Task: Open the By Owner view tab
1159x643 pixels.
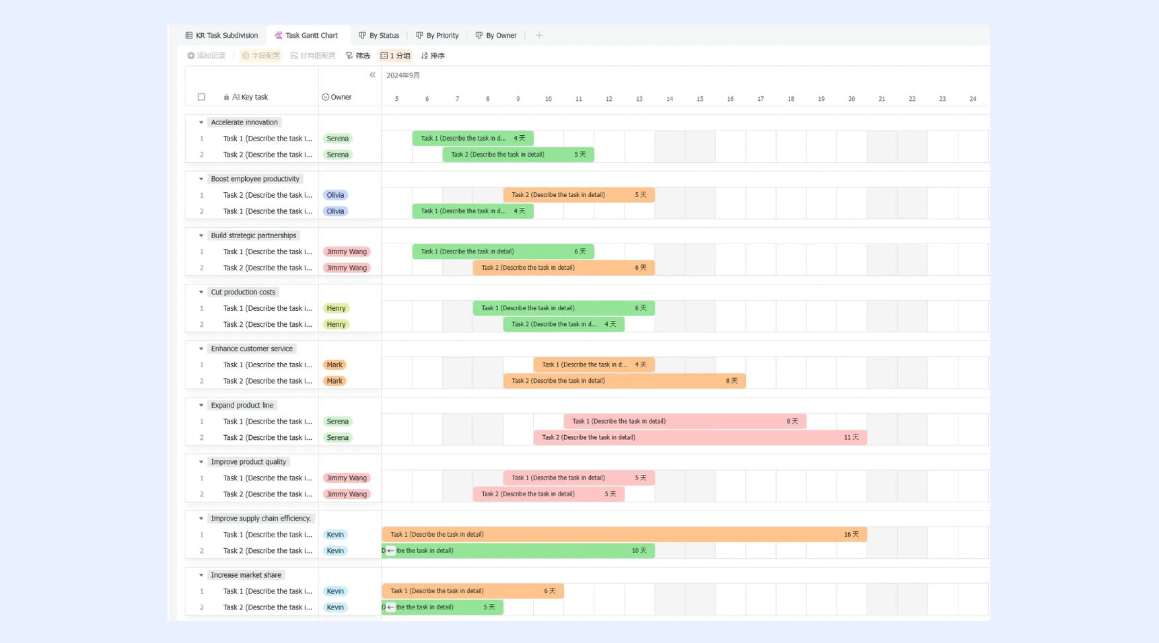Action: (x=496, y=36)
